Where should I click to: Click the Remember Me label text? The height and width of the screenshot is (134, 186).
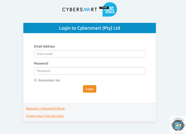[49, 80]
